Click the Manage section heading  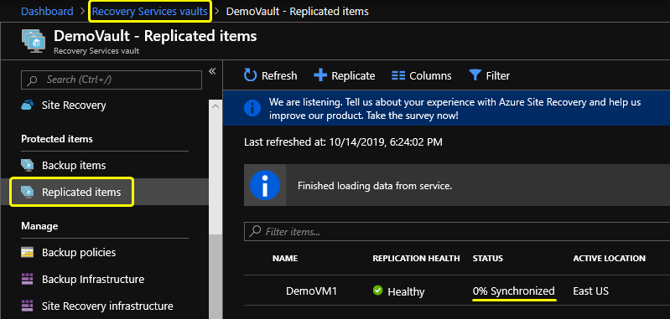[x=39, y=225]
